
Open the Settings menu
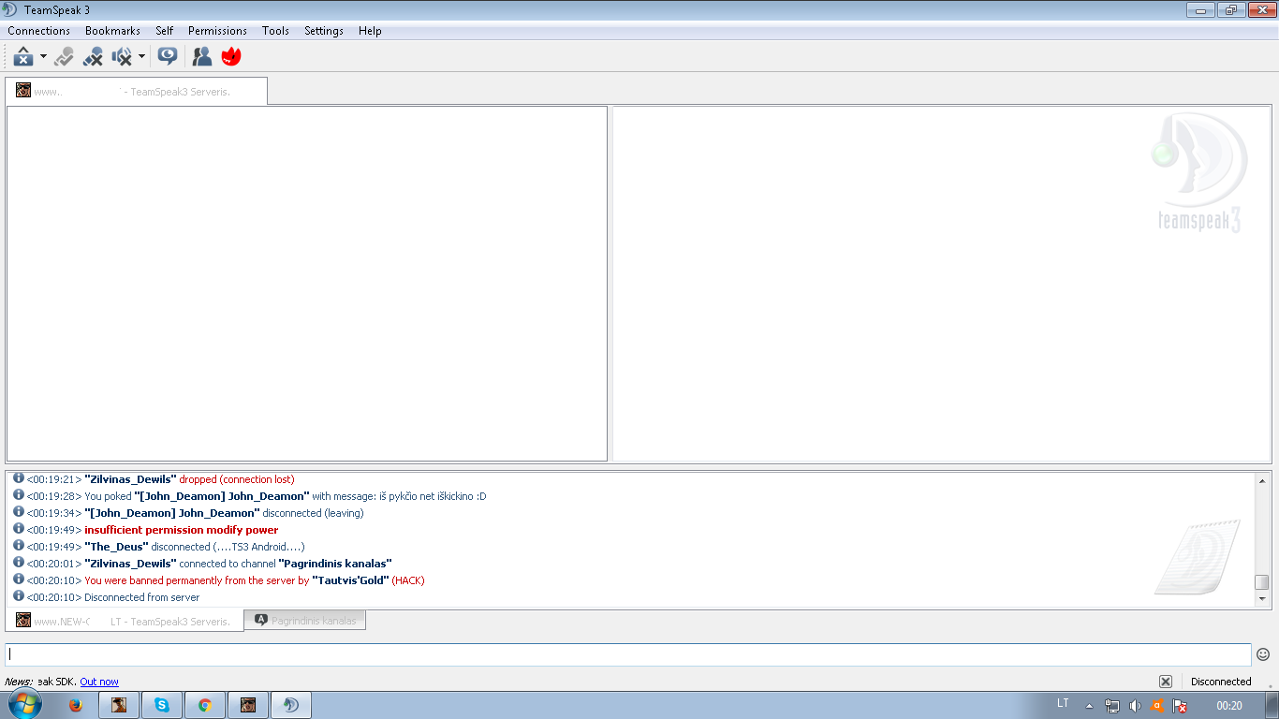(324, 31)
